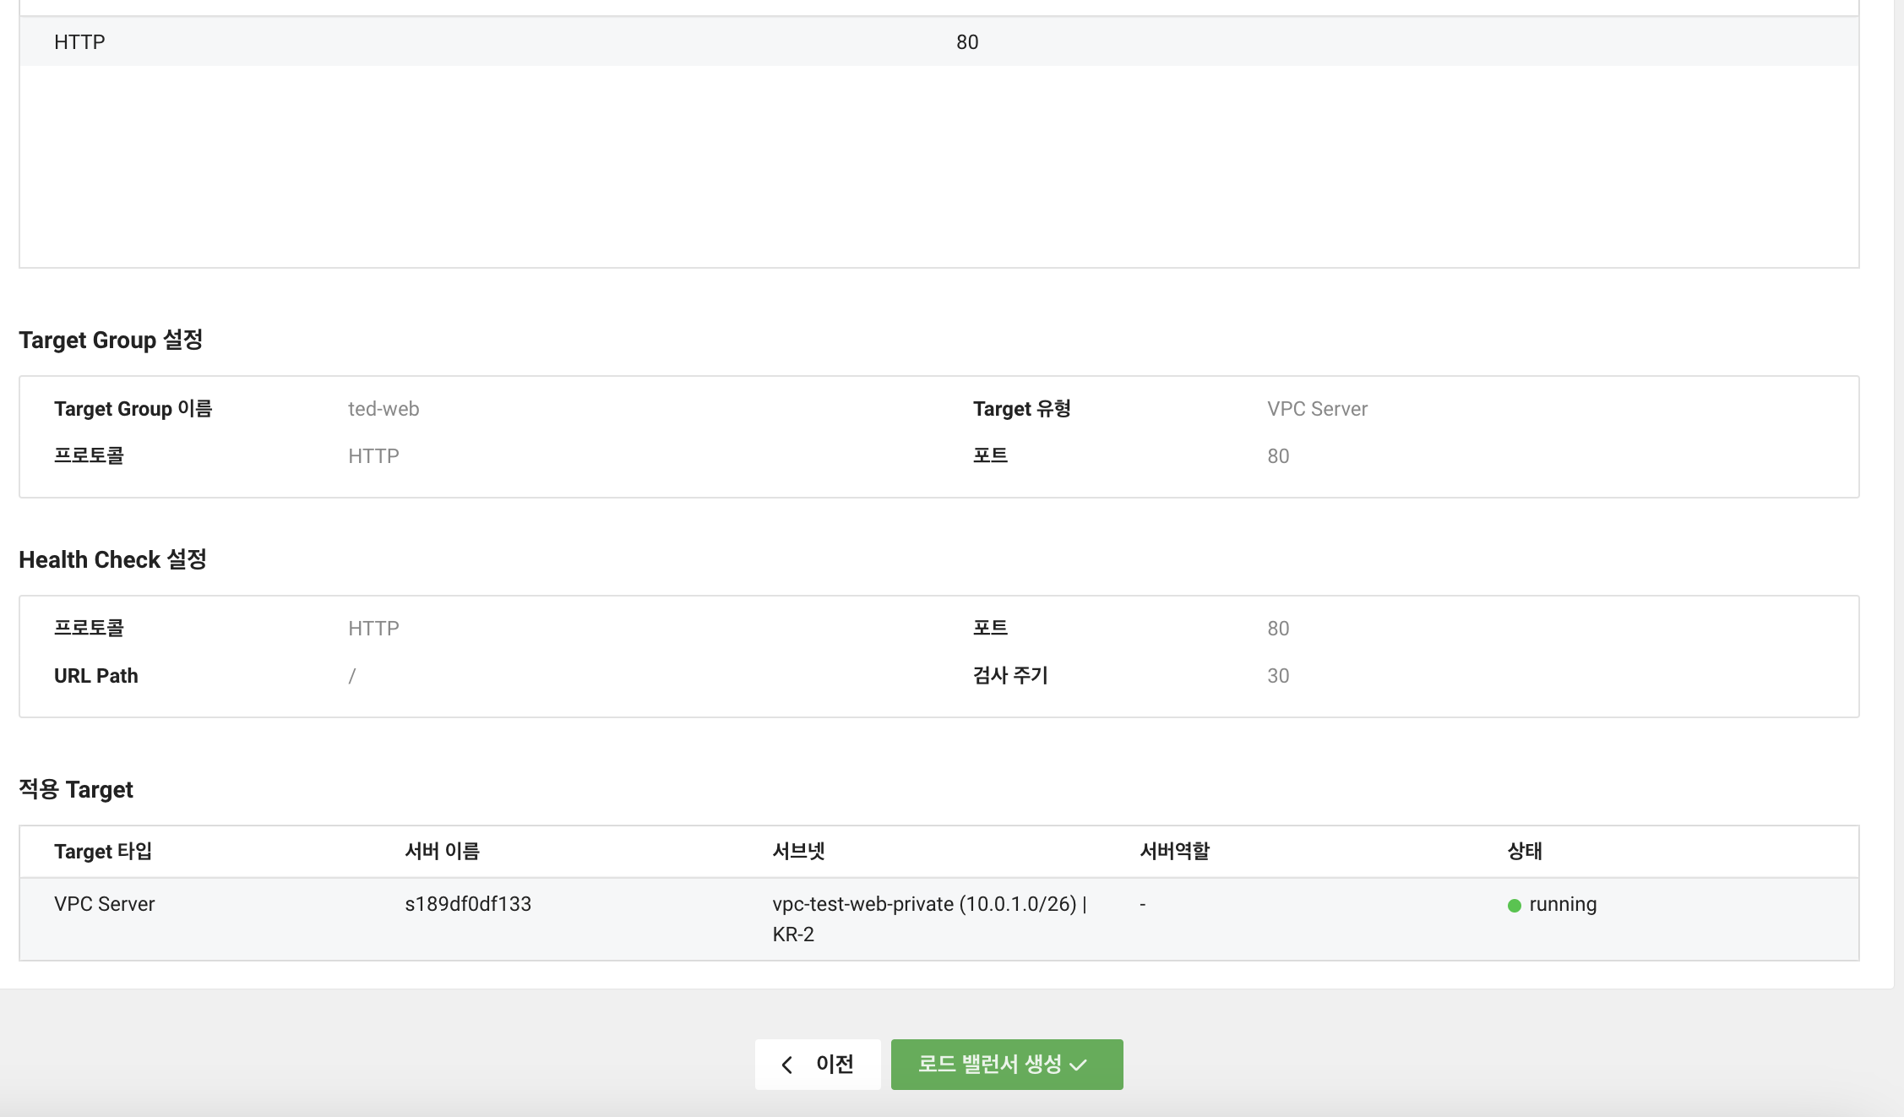1904x1117 pixels.
Task: Click the Health Check 설정 heading
Action: [112, 559]
